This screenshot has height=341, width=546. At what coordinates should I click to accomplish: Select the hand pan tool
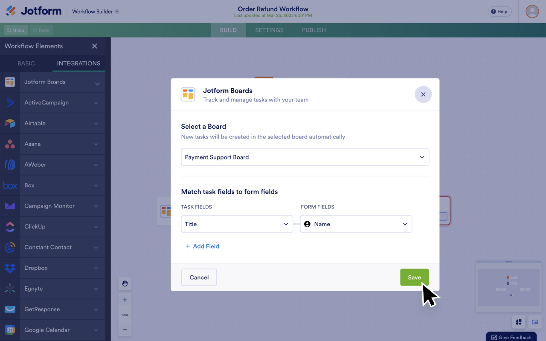125,283
